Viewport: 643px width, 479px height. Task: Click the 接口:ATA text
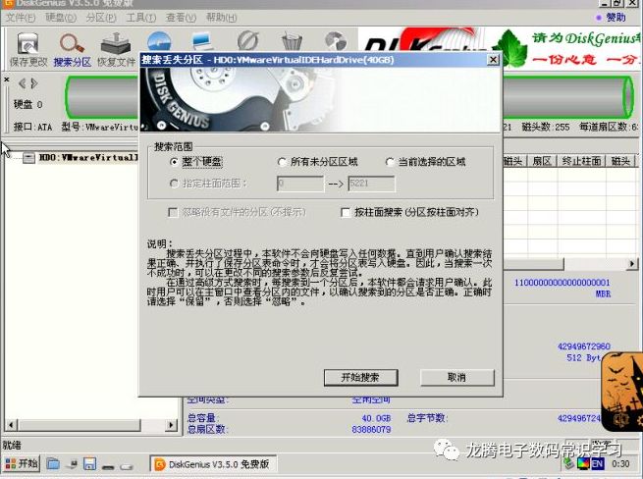click(32, 128)
